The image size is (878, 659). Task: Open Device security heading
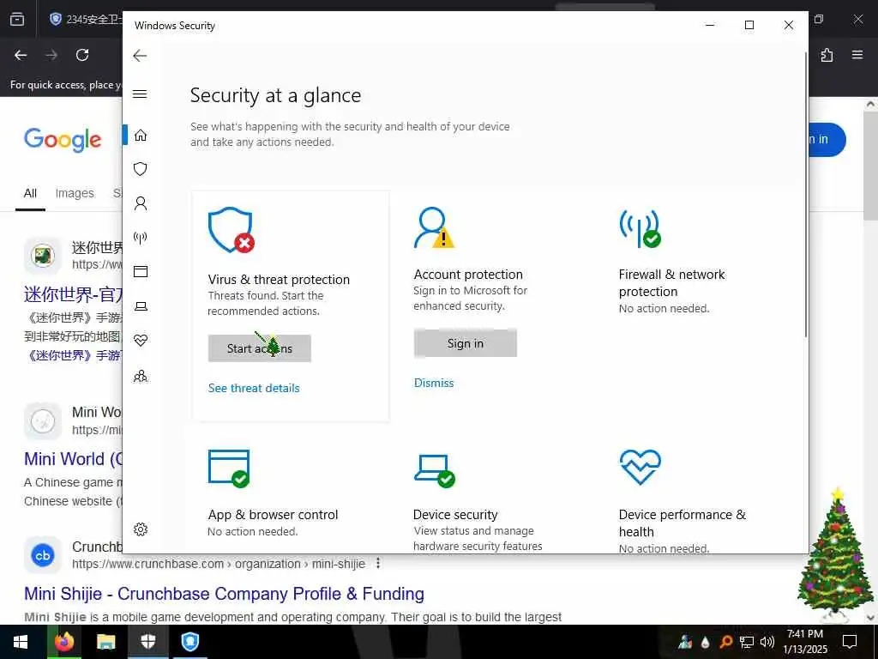(x=454, y=515)
